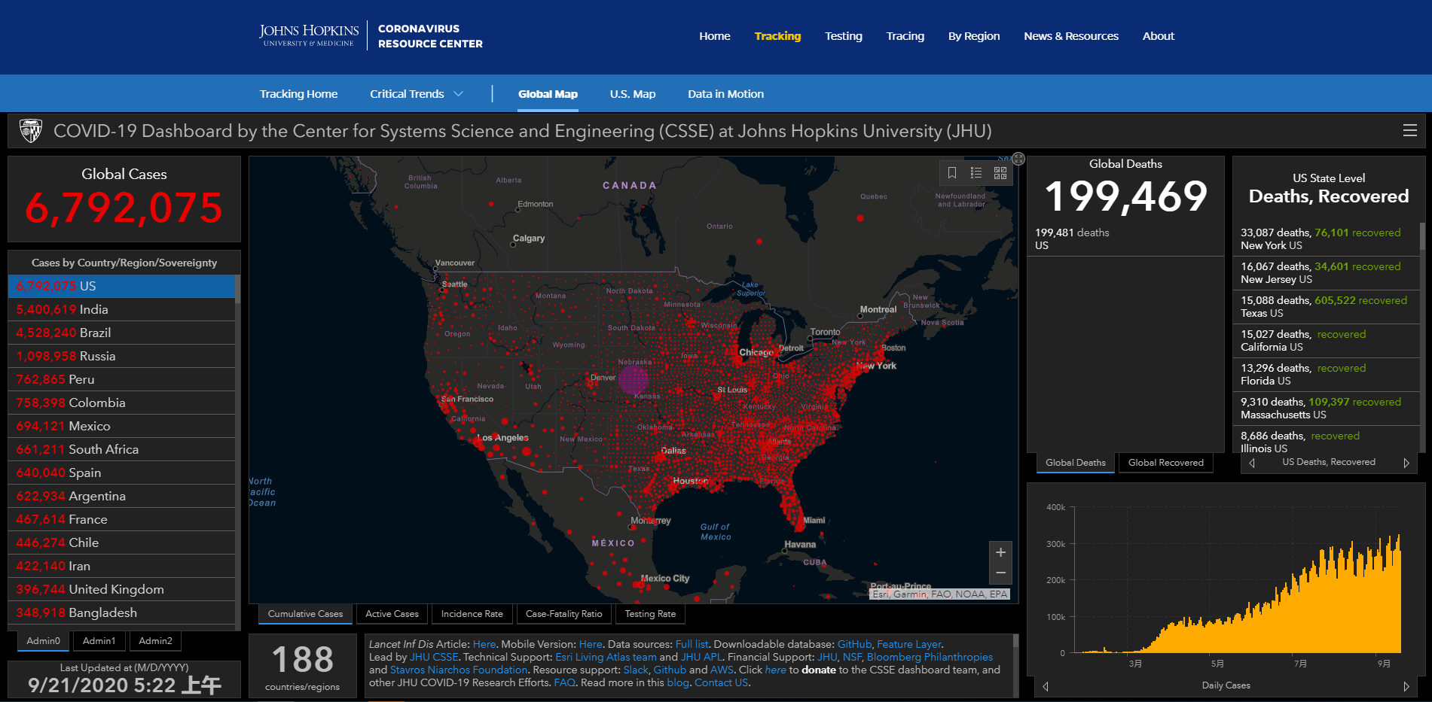The width and height of the screenshot is (1432, 702).
Task: Open the basemap gallery grid icon
Action: [1000, 173]
